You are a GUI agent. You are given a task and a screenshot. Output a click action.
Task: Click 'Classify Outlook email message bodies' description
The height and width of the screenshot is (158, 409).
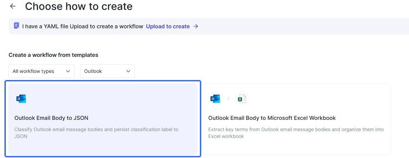pos(96,132)
